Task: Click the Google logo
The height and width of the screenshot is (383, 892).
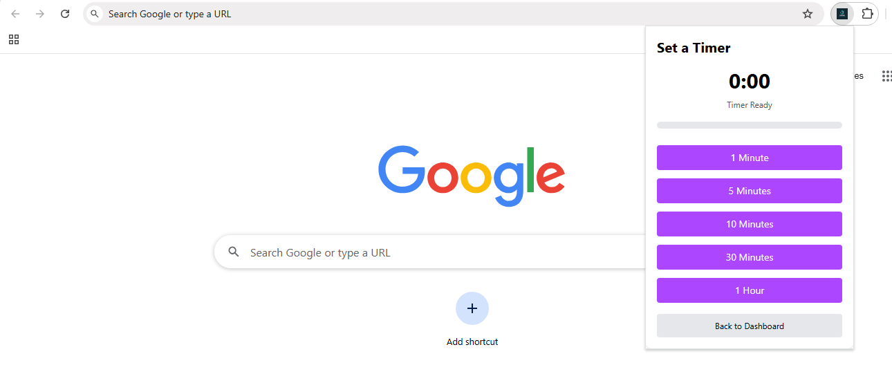Action: tap(472, 176)
